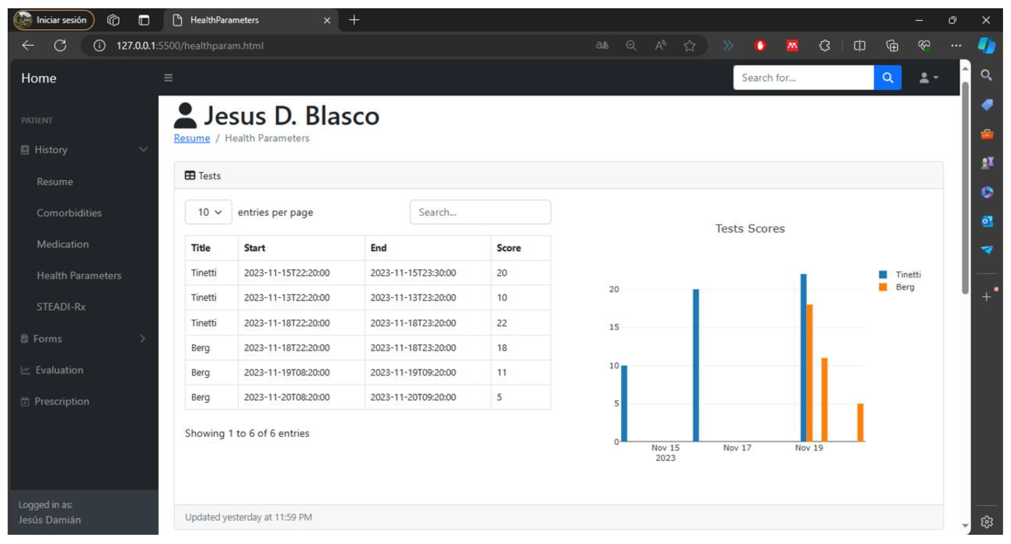Add page to favorites star icon
Screen dimensions: 1011x544
[x=689, y=45]
